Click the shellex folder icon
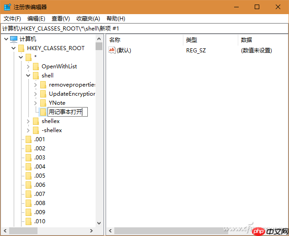The width and height of the screenshot is (289, 236). [x=36, y=121]
